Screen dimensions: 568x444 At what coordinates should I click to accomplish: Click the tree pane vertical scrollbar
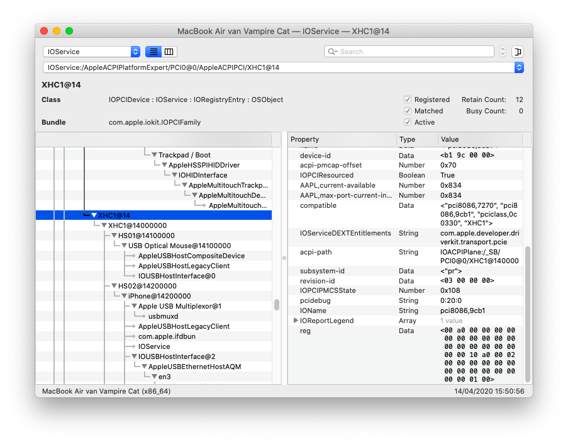click(277, 305)
